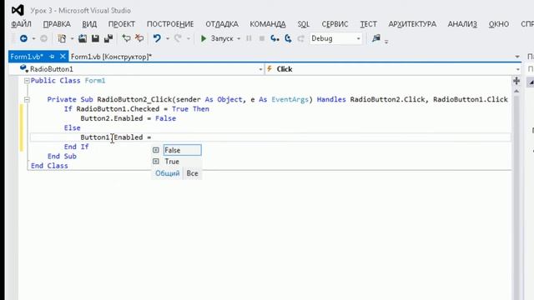Open the toolbar overflow options arrow
The width and height of the screenshot is (534, 300).
coord(386,42)
